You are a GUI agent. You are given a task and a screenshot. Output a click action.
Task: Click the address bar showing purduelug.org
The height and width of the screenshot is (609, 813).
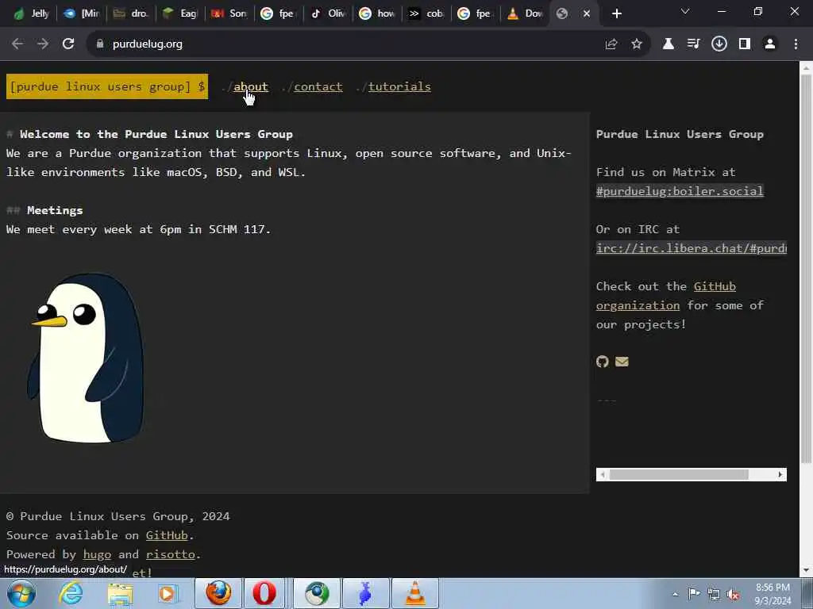pyautogui.click(x=342, y=44)
